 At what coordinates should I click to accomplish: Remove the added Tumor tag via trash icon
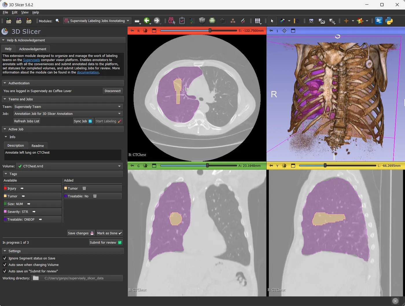[84, 189]
